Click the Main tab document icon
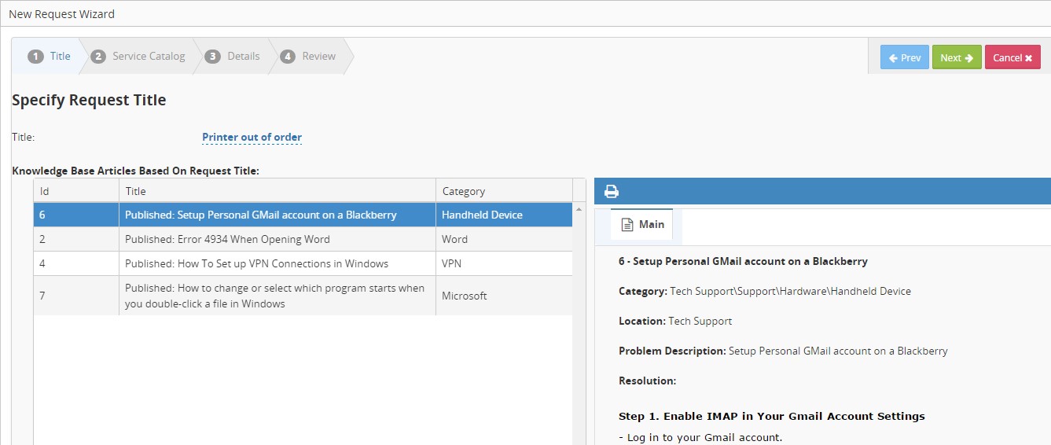Viewport: 1051px width, 445px height. click(x=627, y=225)
